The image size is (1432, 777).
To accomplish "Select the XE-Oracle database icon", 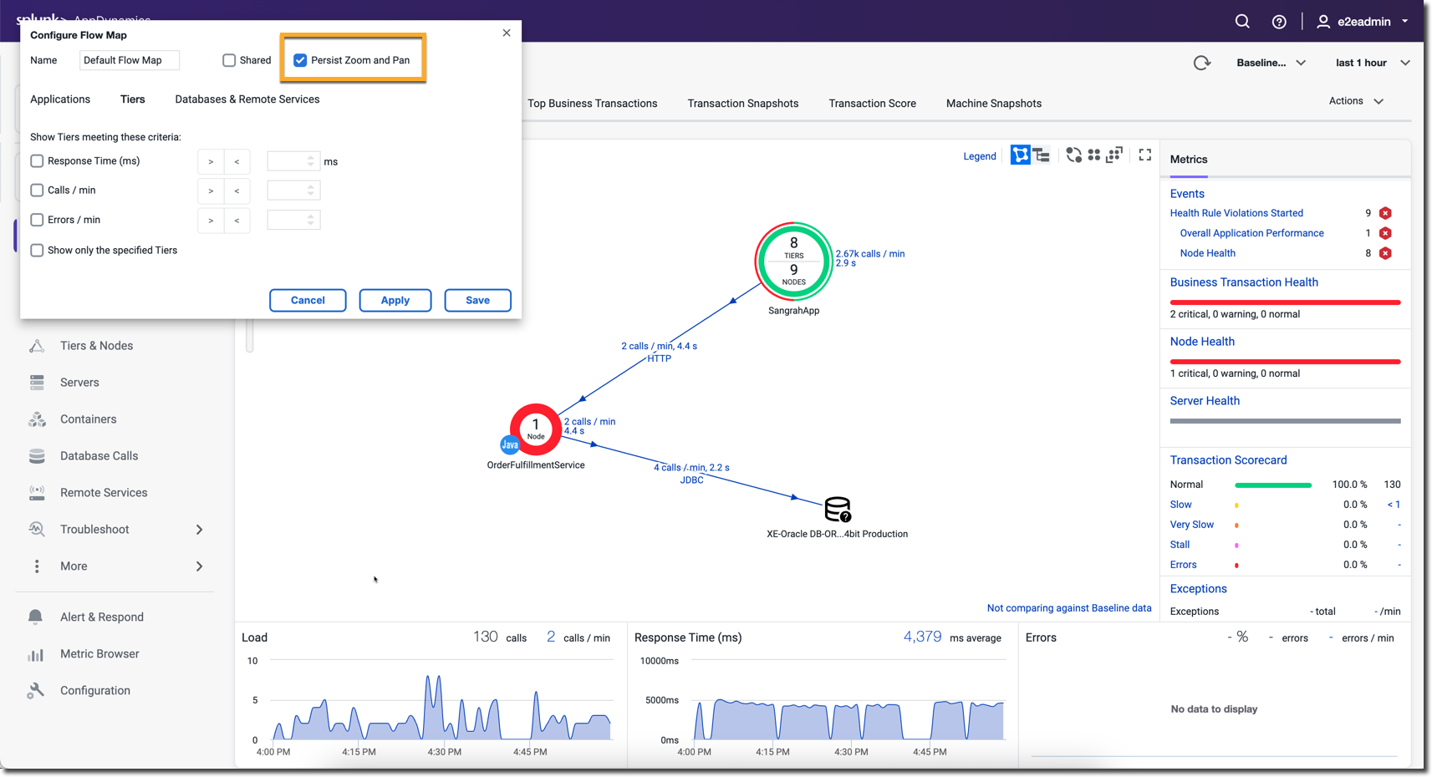I will (838, 510).
